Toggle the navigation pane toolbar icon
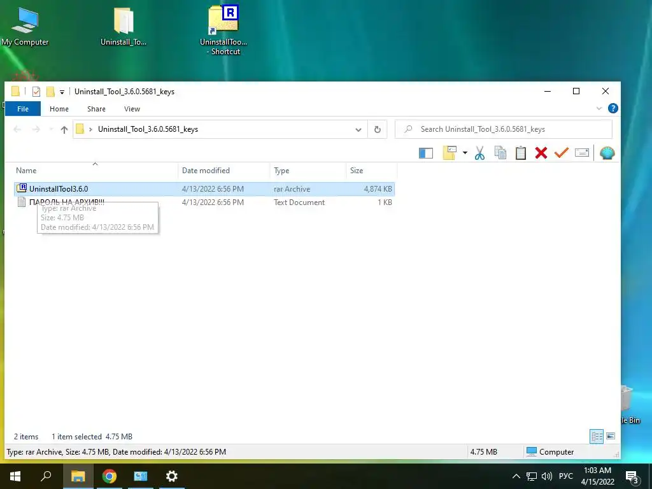 click(426, 153)
